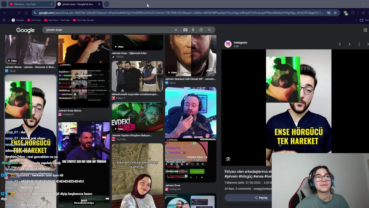Open the Müstehcenlik suçundan tutuklanmıştı result
Image resolution: width=369 pixels, height=208 pixels.
pyautogui.click(x=135, y=94)
